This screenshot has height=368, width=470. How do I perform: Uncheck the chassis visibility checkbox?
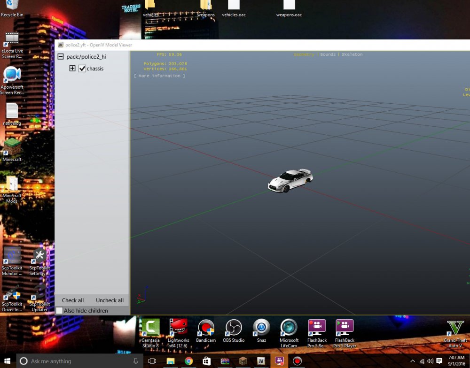click(x=82, y=68)
